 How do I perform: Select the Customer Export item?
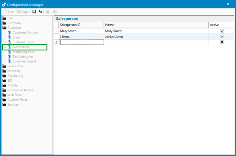[x=24, y=61]
